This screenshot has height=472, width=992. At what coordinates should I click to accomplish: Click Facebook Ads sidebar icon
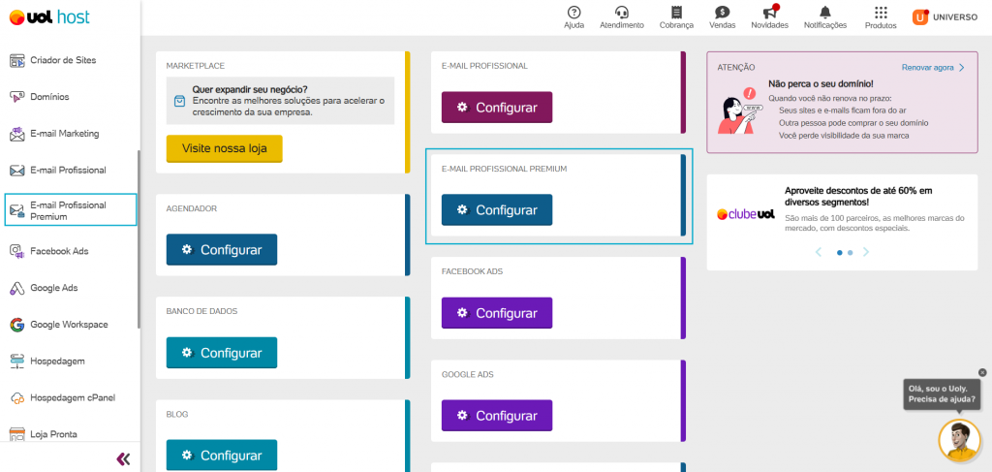click(x=17, y=251)
